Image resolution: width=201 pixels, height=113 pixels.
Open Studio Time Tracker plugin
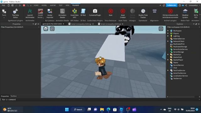[x=143, y=13]
